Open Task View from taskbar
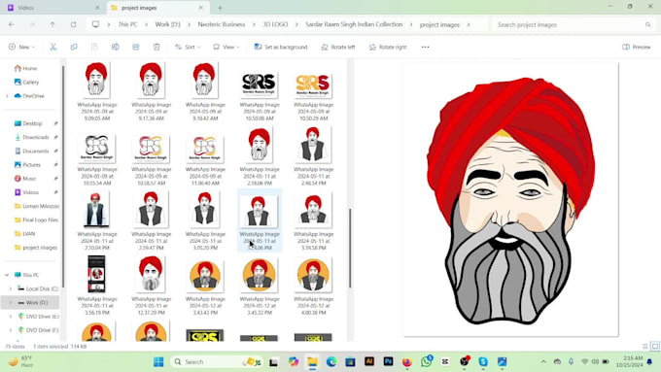 tap(273, 362)
